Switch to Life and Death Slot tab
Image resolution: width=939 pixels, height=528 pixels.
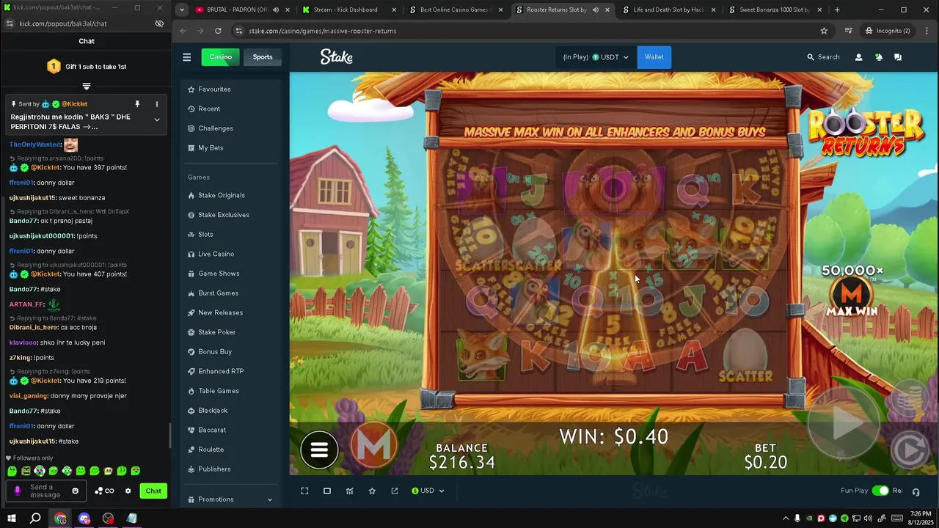click(668, 10)
